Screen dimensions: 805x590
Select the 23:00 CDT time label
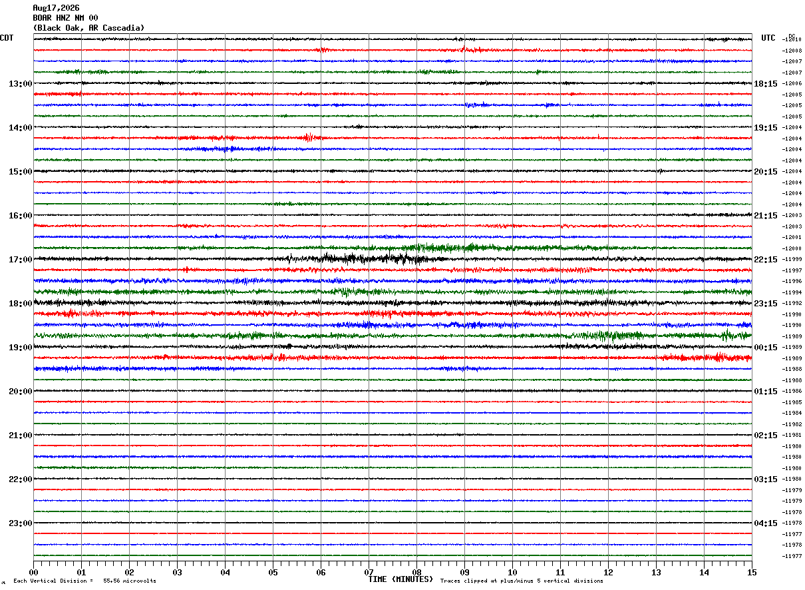(x=20, y=523)
